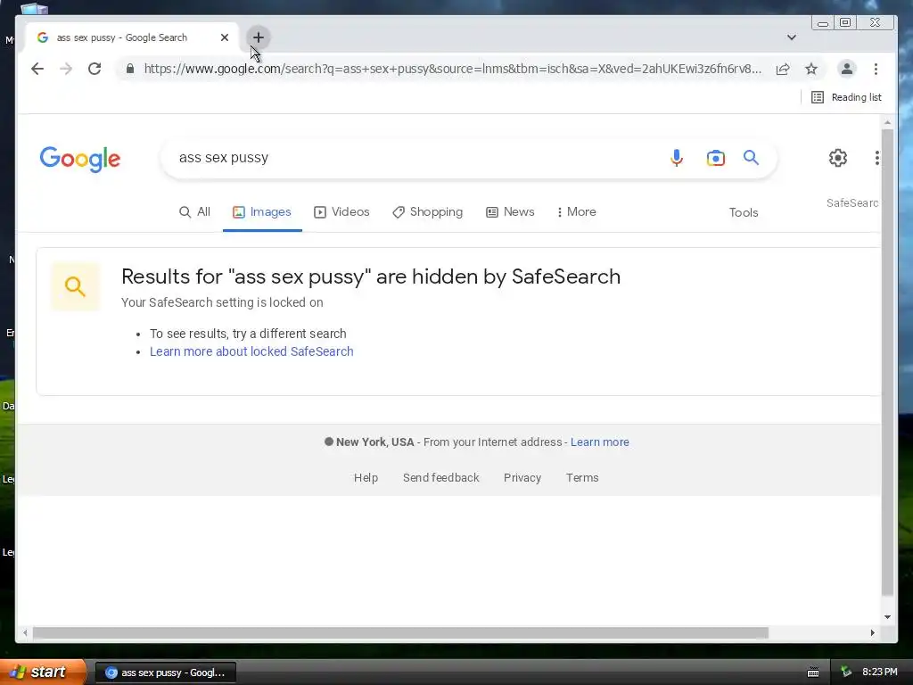Click the vertical scrollbar thumb
Screen dimensions: 913x685
pos(887,362)
